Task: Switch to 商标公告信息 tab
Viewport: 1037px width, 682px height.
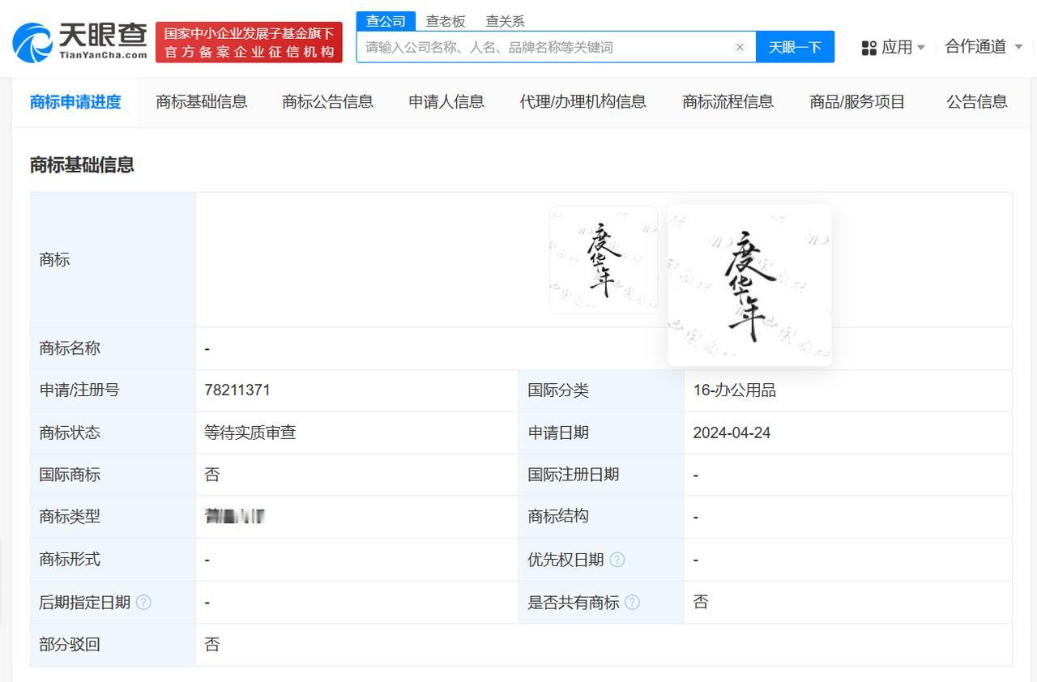Action: click(x=328, y=102)
